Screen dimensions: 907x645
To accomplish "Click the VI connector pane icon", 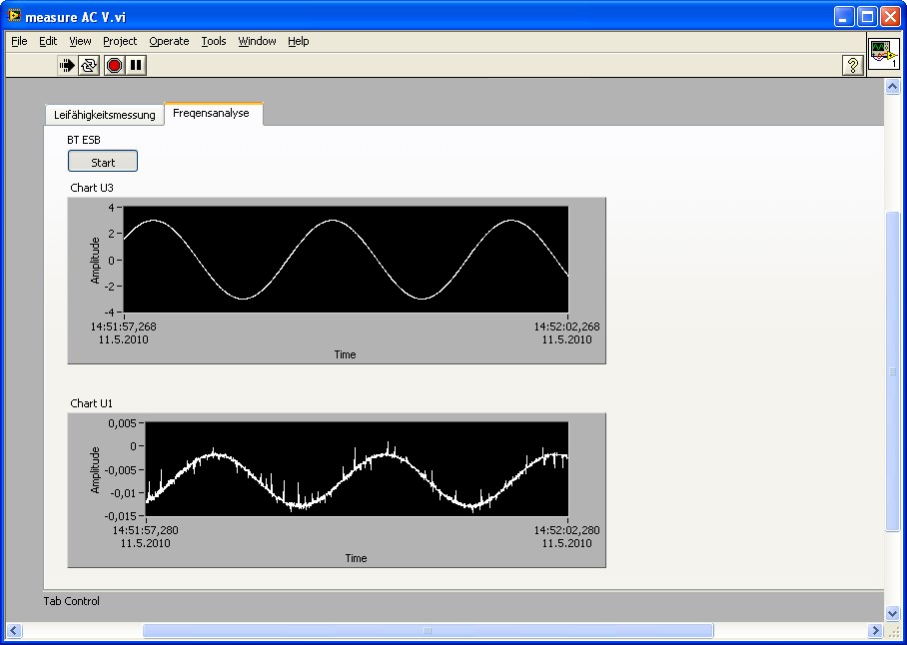I will (x=882, y=53).
